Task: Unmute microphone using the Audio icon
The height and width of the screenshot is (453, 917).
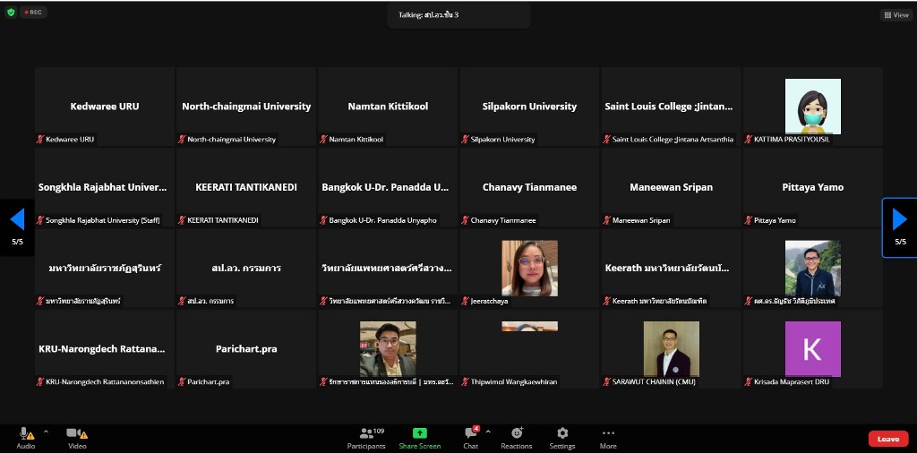Action: point(26,434)
